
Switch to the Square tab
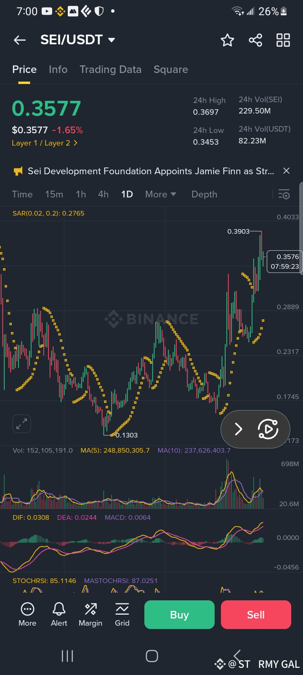(171, 70)
